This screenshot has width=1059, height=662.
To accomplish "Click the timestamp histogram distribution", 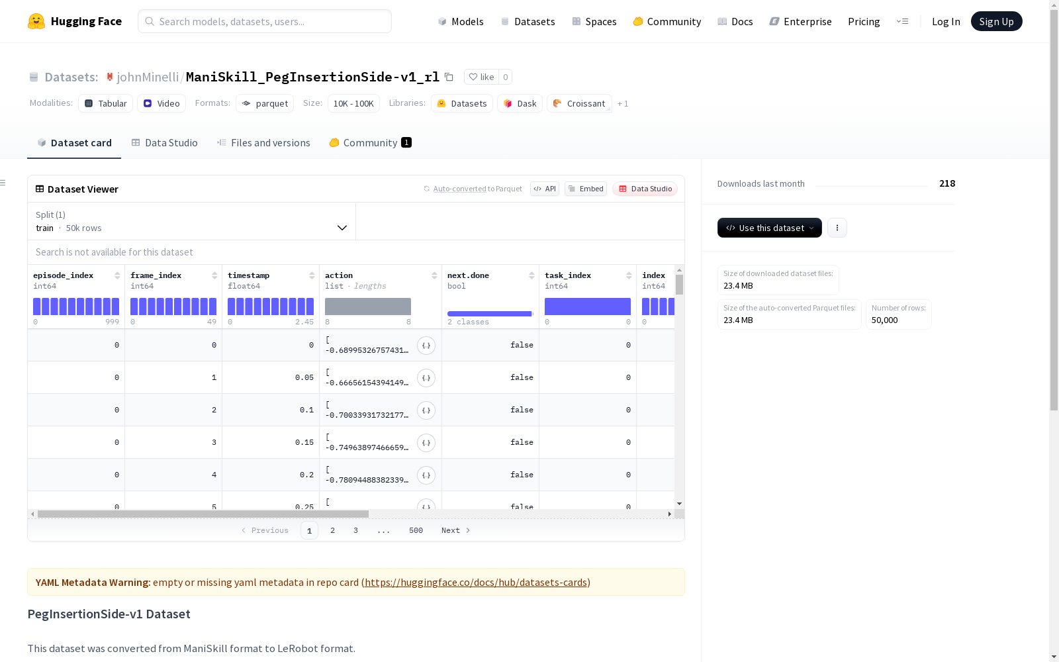I will [271, 307].
